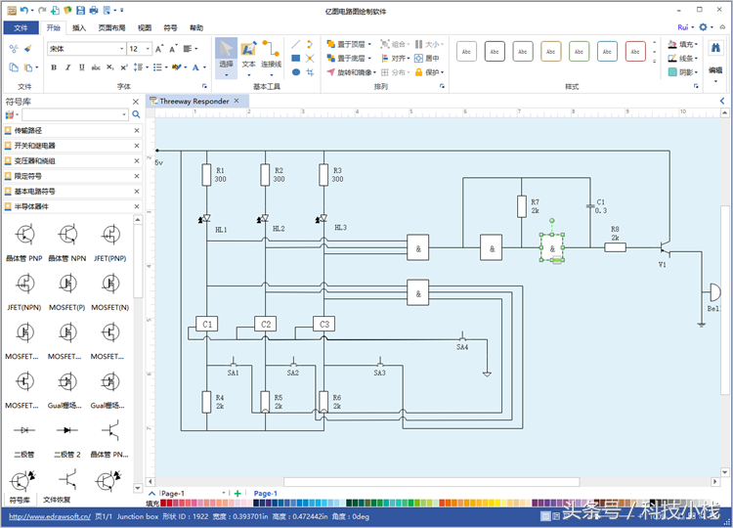Click the 晶体管 PNP symbol in library
The image size is (733, 528).
coord(24,242)
